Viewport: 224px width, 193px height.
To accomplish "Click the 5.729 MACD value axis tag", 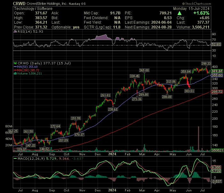I will click(216, 171).
